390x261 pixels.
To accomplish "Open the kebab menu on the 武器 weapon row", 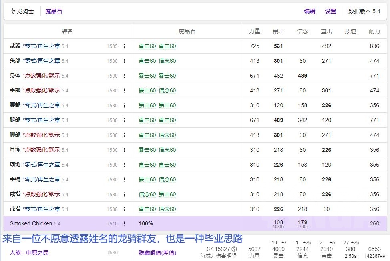I will pos(125,46).
